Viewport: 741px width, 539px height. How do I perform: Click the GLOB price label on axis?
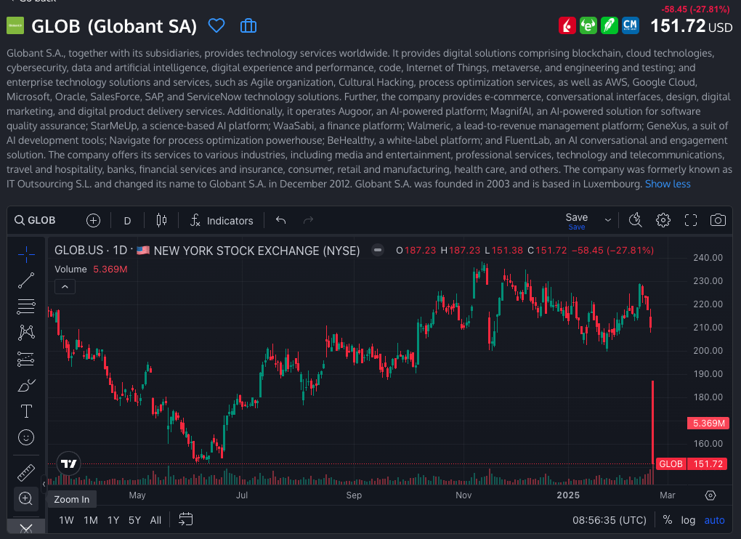671,464
